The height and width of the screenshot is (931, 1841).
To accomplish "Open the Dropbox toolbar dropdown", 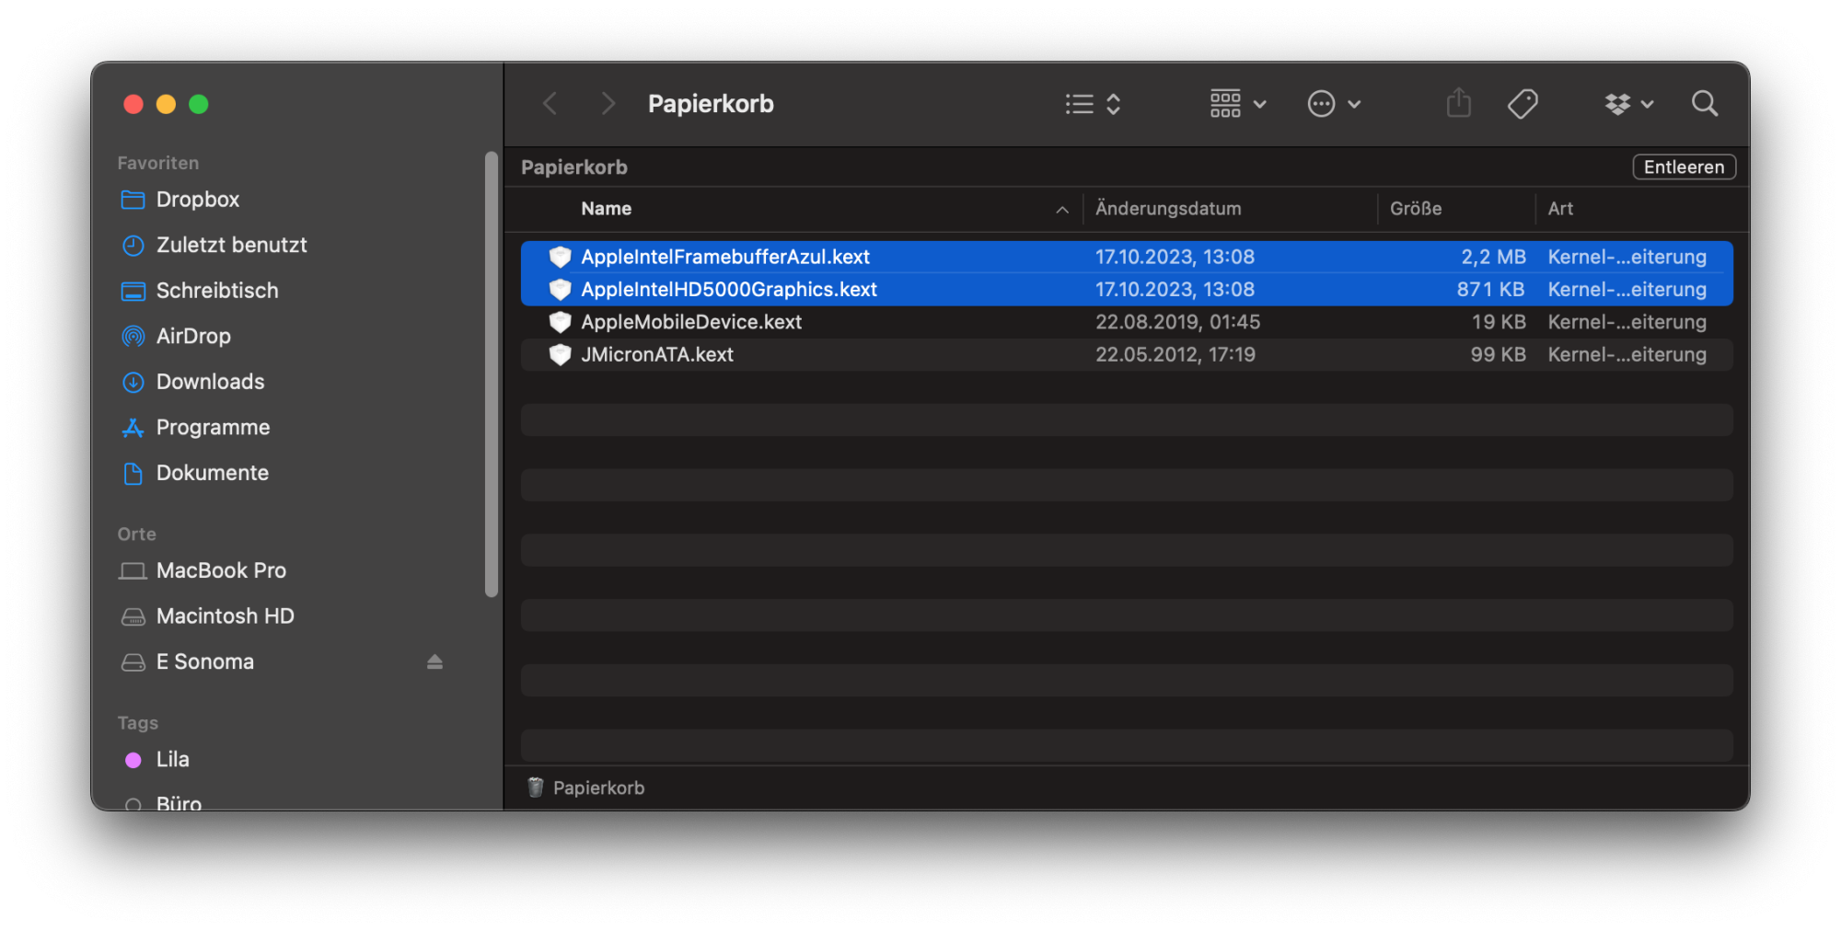I will coord(1627,104).
